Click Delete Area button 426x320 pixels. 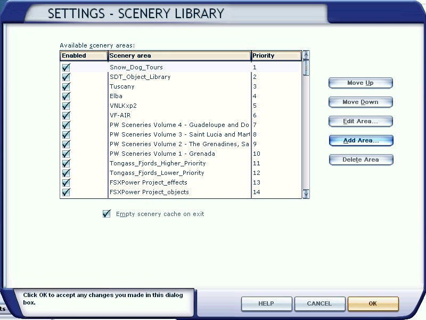click(x=361, y=159)
